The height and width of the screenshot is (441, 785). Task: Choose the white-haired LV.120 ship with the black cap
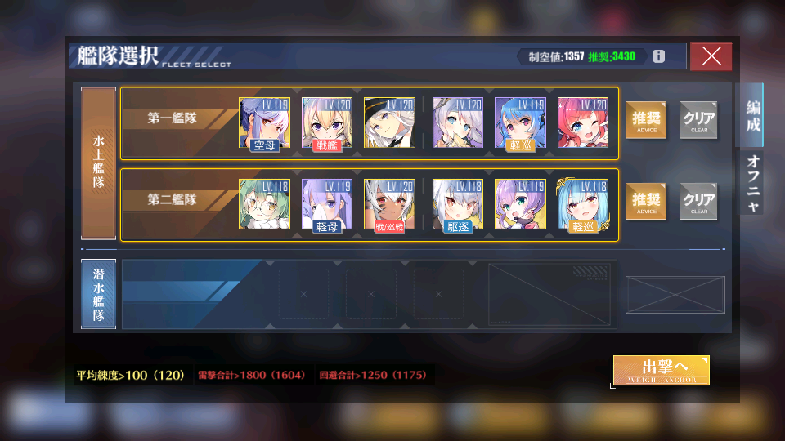(x=389, y=122)
